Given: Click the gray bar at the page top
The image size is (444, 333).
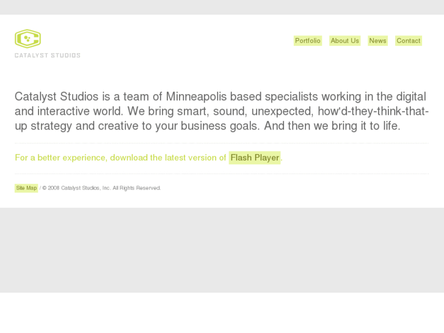Looking at the screenshot, I should click(x=222, y=7).
